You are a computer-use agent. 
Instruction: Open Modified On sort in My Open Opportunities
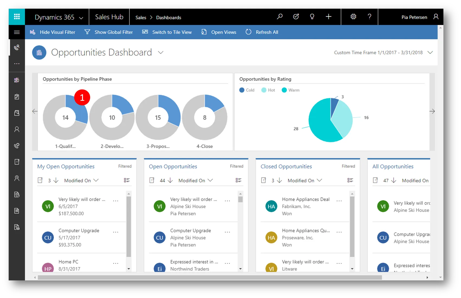click(x=81, y=180)
